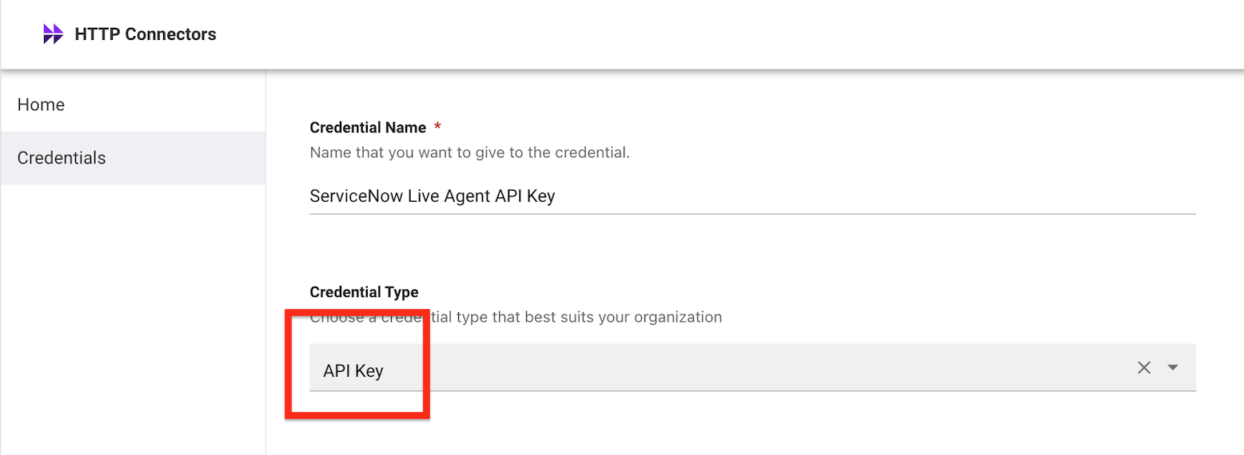Clear the Credential Type selection with X
Screen dimensions: 1244x455
tap(1144, 368)
